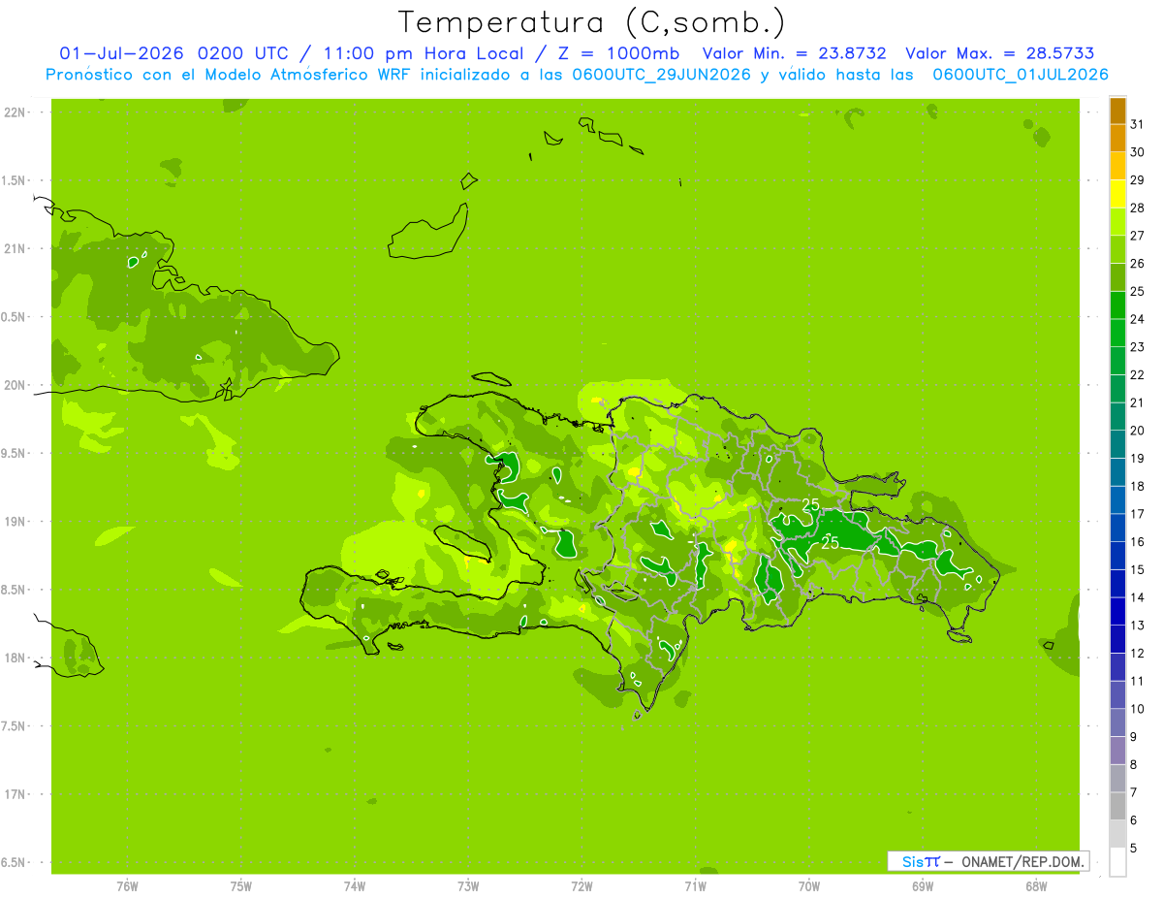Click the yellow legend band between 28 and 29

point(1117,194)
